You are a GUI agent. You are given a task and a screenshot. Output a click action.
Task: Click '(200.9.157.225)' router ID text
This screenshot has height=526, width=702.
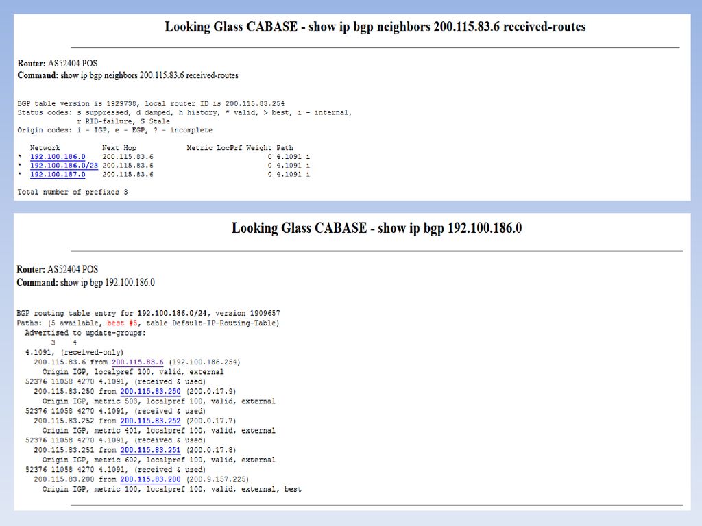(x=217, y=479)
